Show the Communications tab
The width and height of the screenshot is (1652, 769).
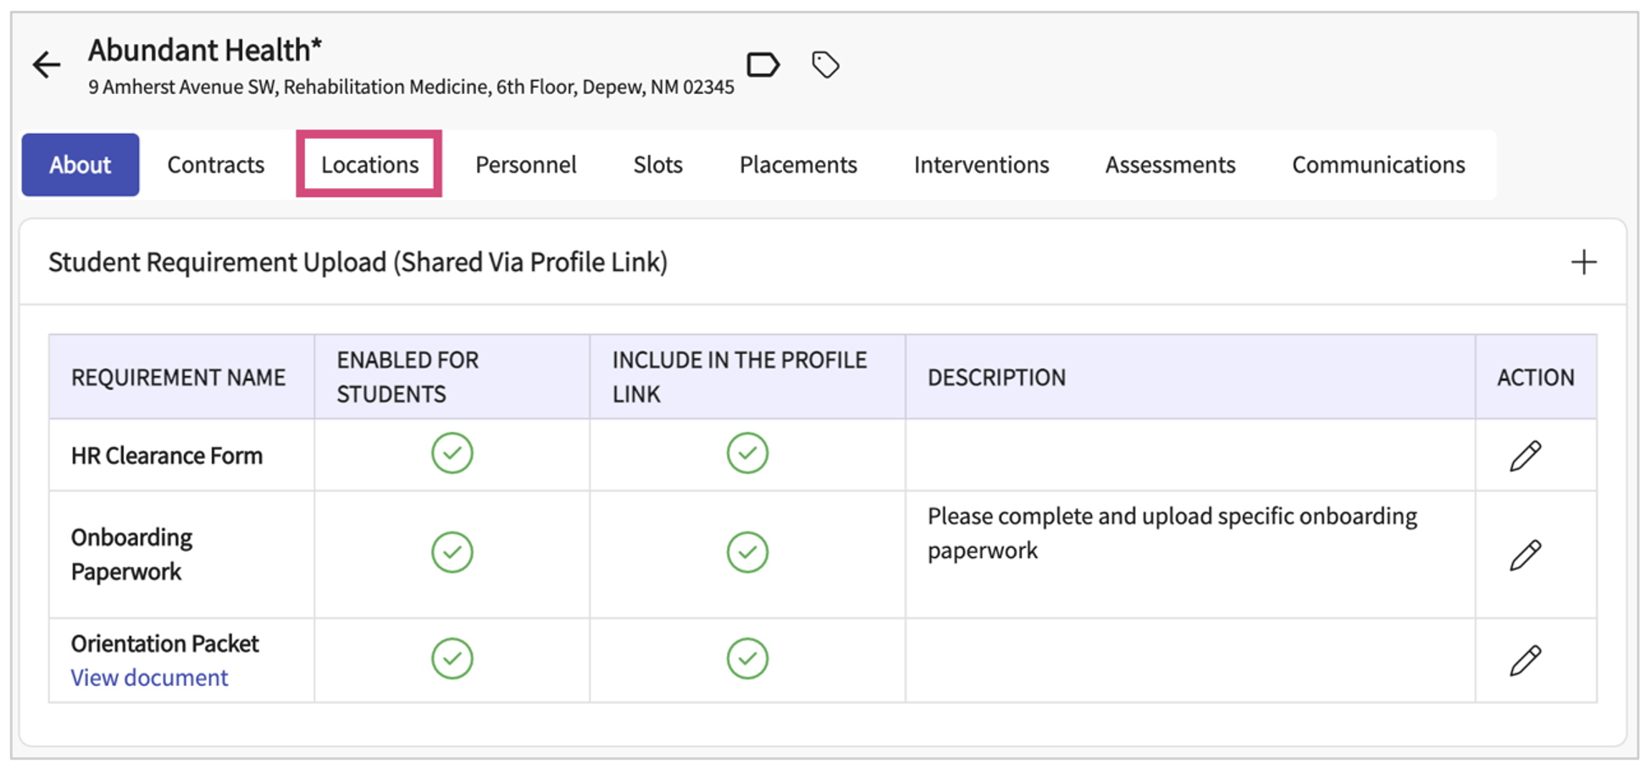pos(1378,164)
